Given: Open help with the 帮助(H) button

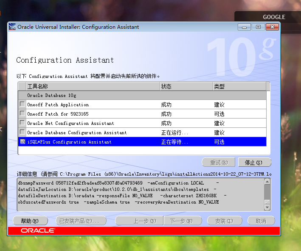Looking at the screenshot, I should 30,221.
